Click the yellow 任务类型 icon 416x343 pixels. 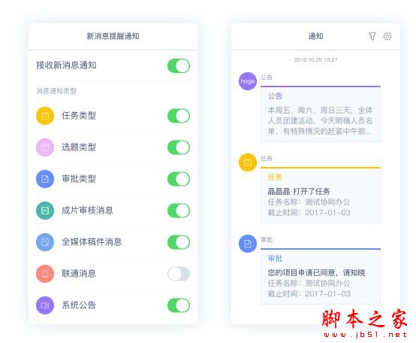[45, 116]
